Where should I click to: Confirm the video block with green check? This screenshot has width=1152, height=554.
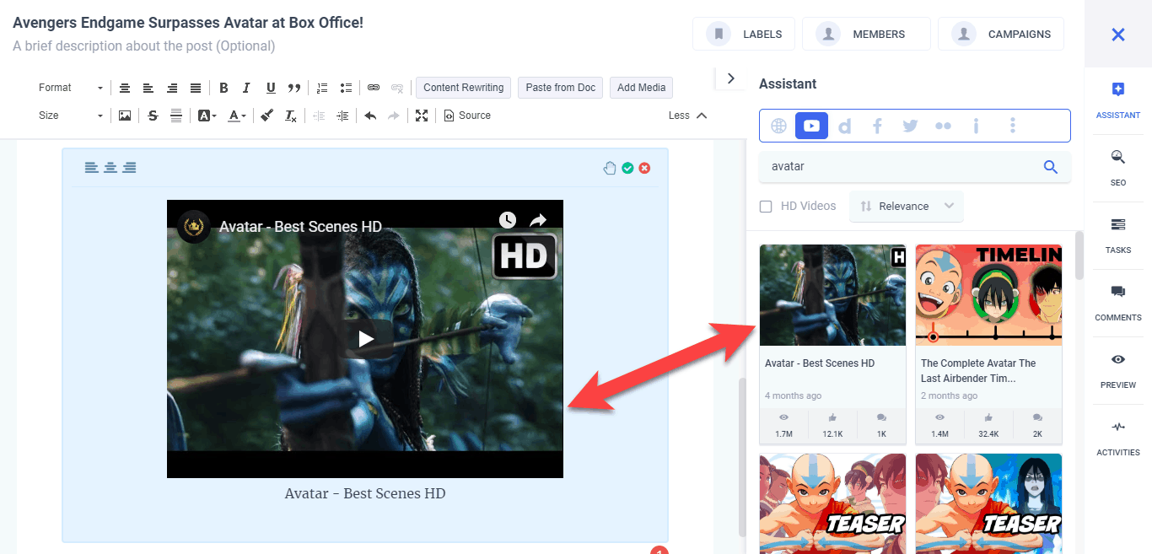[627, 168]
